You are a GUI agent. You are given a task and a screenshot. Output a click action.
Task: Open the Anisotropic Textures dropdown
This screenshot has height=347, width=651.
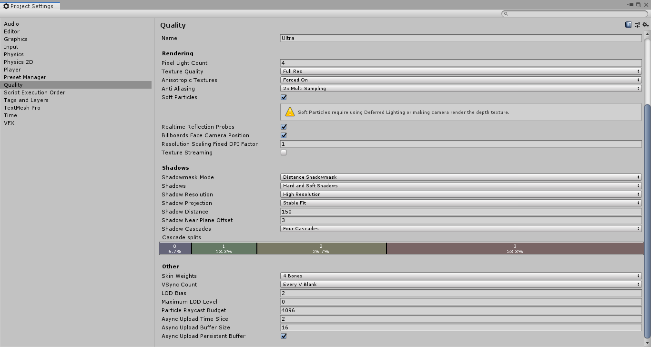(460, 80)
